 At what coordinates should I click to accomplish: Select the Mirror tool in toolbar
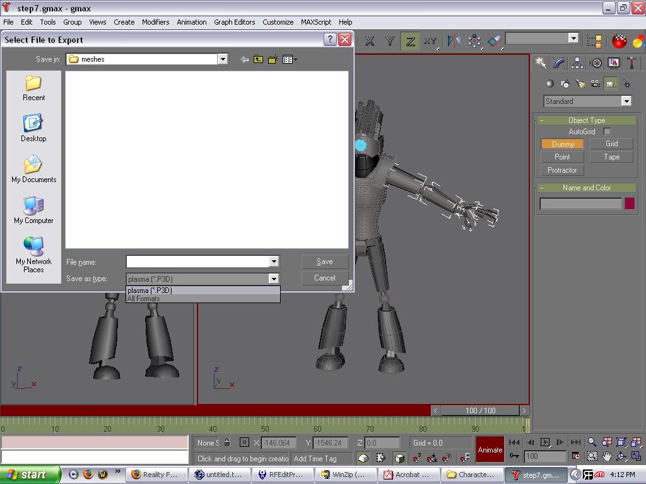454,42
